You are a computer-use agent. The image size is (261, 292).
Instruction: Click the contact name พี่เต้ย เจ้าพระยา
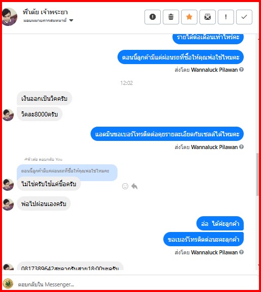coord(45,12)
